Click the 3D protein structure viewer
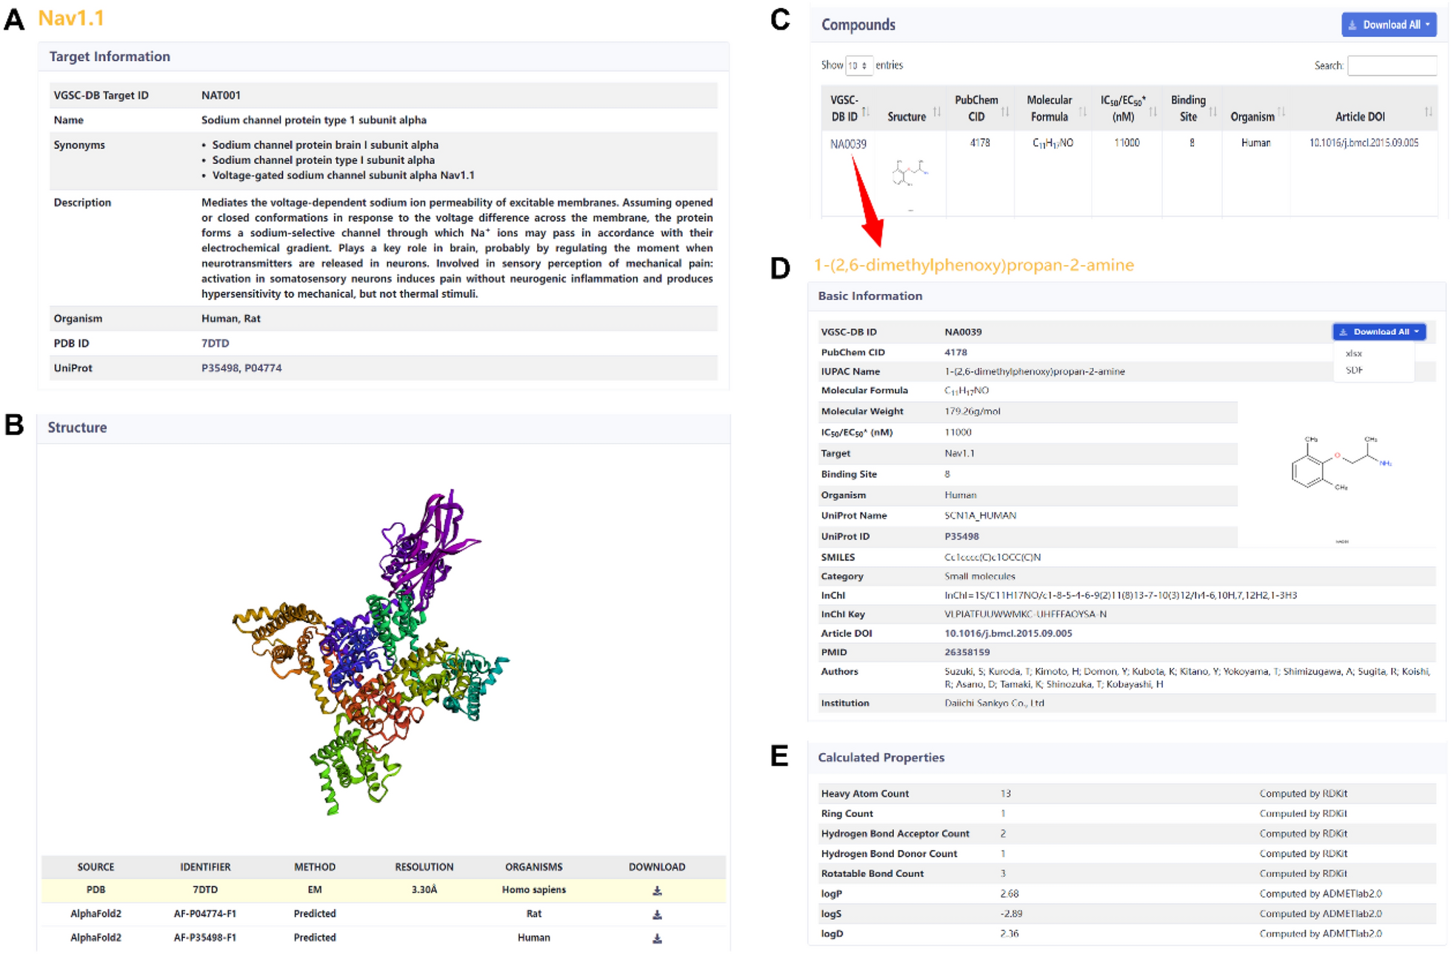 point(370,652)
